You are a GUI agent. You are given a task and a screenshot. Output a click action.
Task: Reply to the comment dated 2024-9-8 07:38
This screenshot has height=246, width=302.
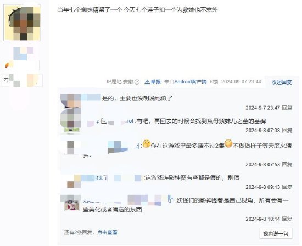coord(287,131)
